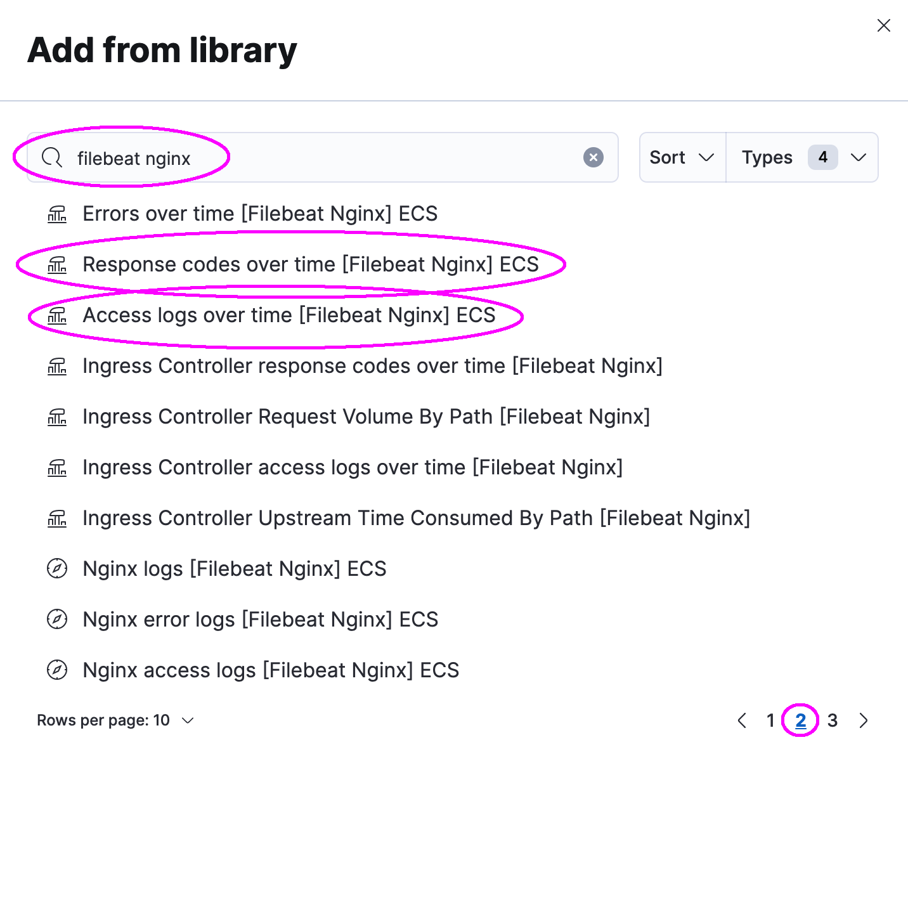
Task: Click the Errors over time visualization icon
Action: coord(57,214)
